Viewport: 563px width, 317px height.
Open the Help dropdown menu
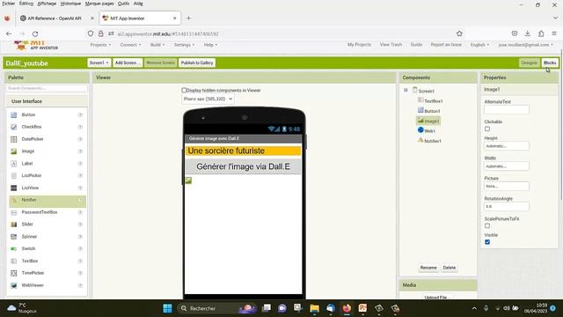point(210,45)
